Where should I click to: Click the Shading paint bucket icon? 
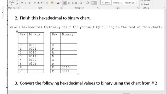pyautogui.click(x=88, y=3)
